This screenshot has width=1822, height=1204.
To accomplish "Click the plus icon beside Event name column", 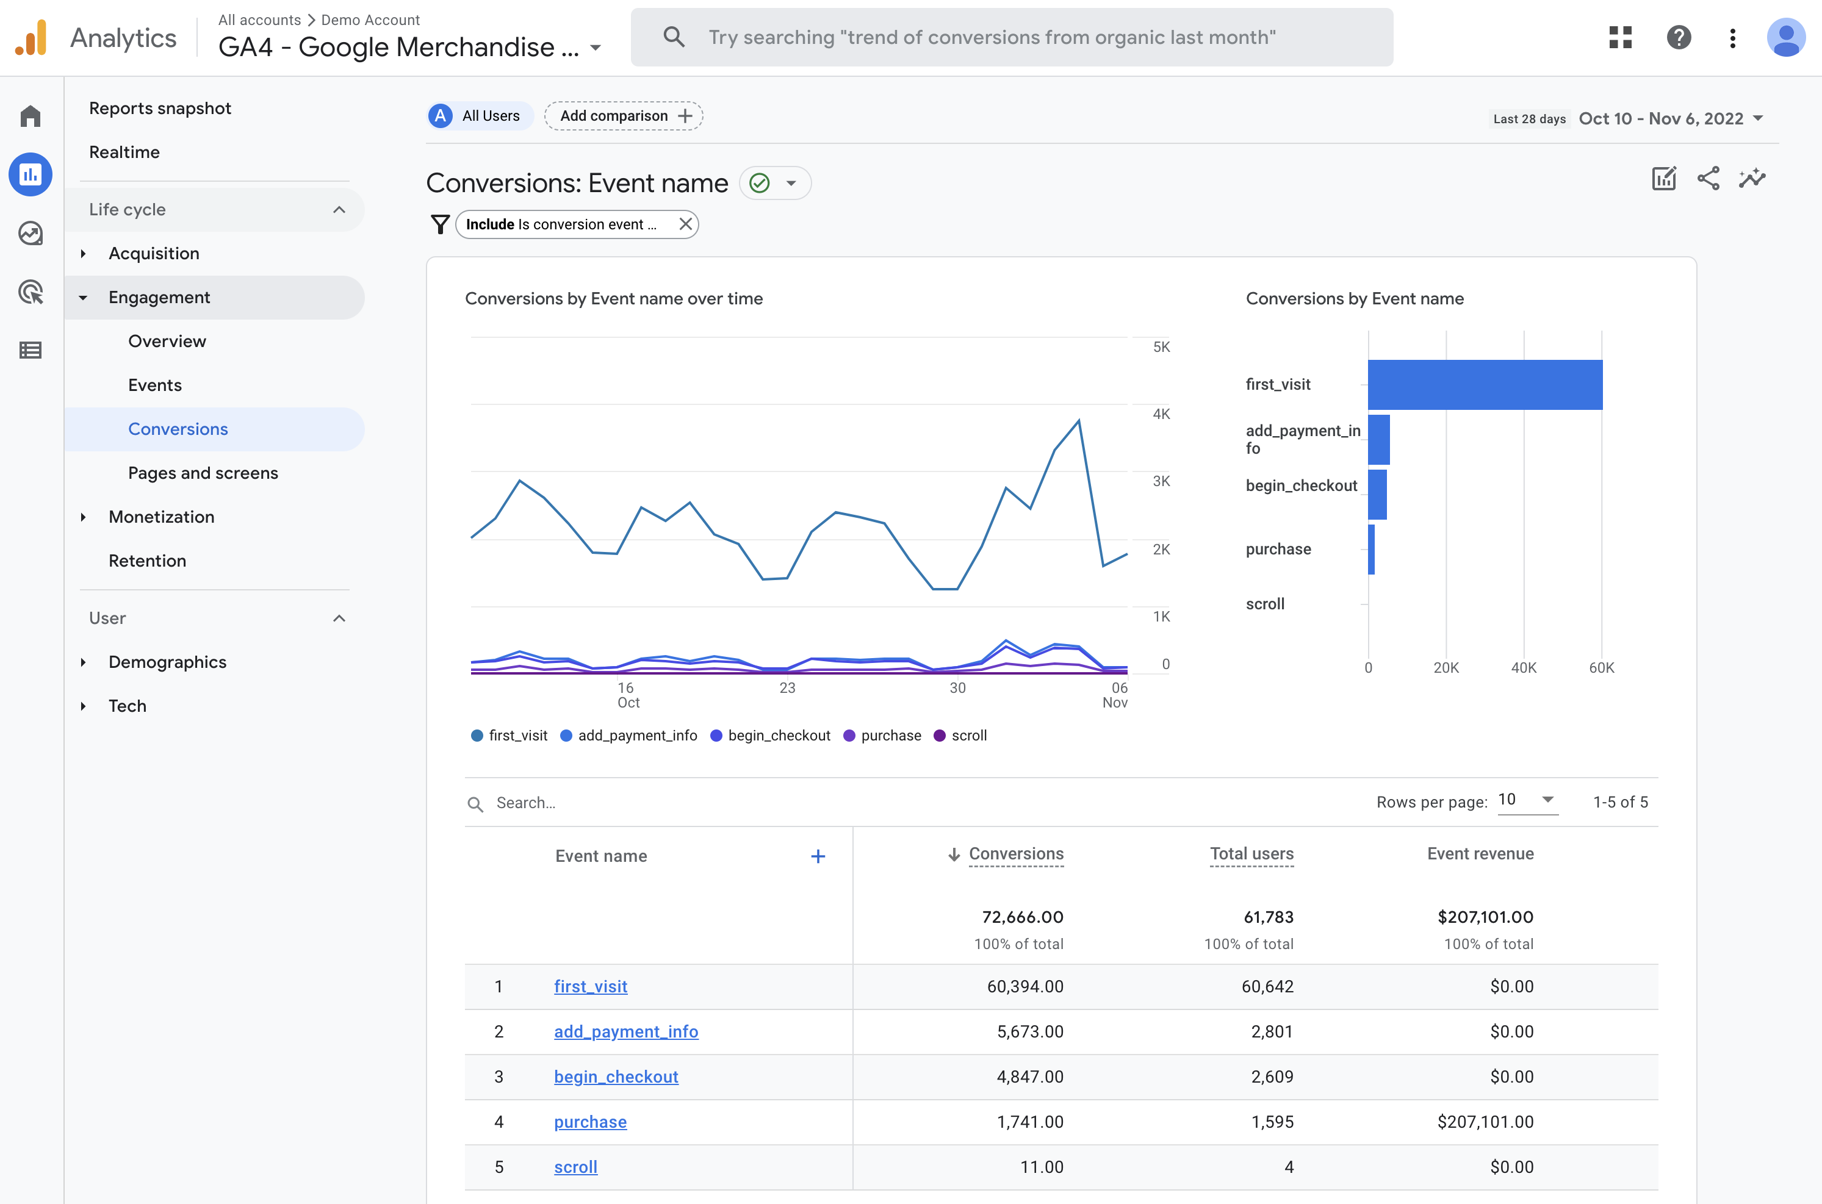I will click(x=818, y=856).
